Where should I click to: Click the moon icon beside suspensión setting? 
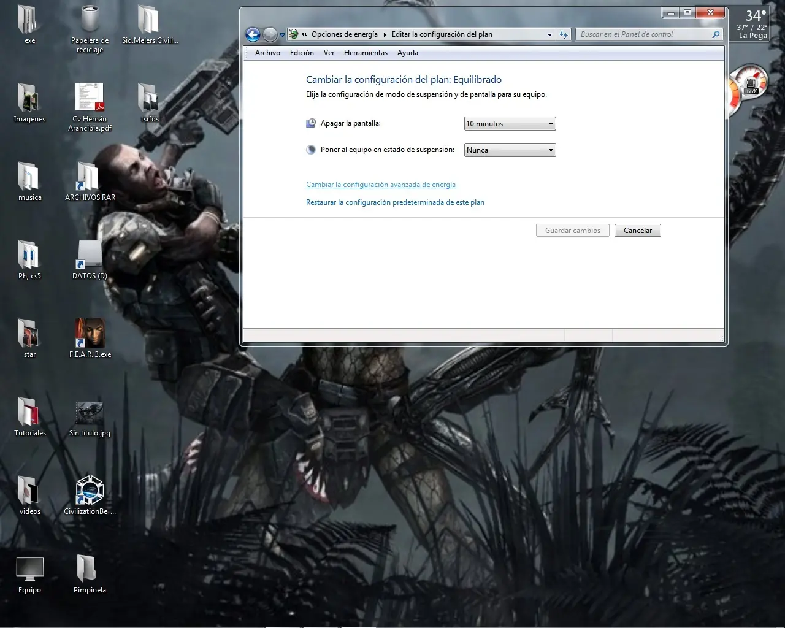point(311,150)
